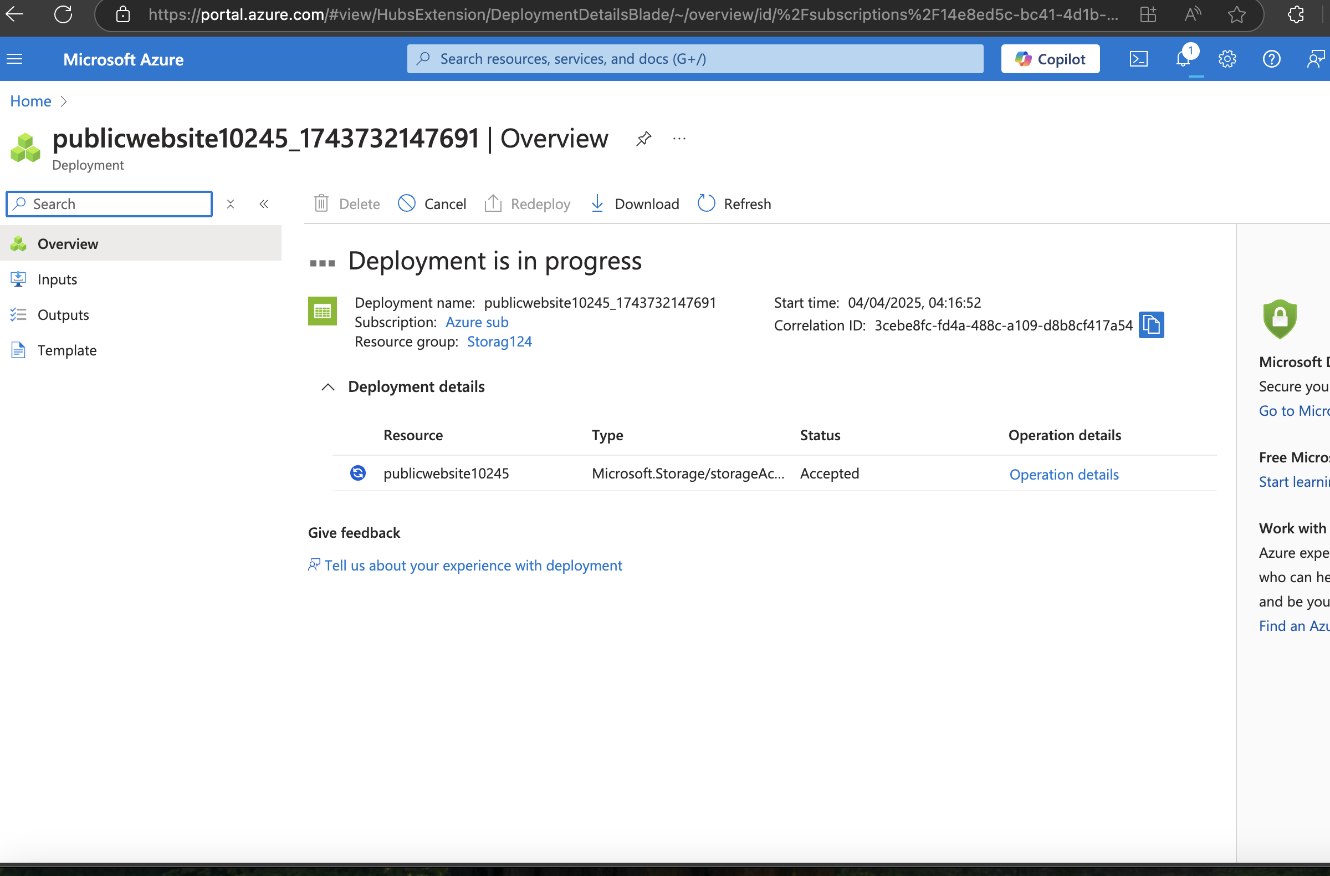Copy the Correlation ID to clipboard
This screenshot has width=1330, height=876.
pos(1151,325)
